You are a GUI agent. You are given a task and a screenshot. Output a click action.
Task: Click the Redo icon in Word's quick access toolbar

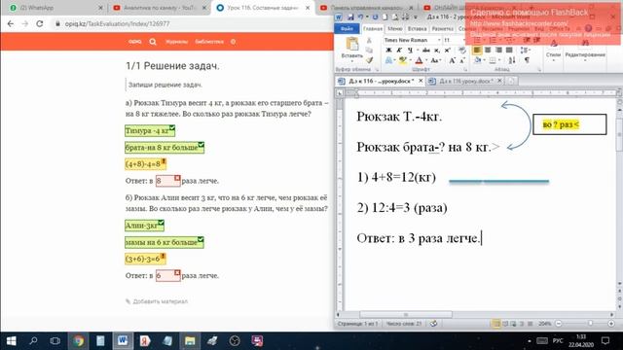point(375,17)
